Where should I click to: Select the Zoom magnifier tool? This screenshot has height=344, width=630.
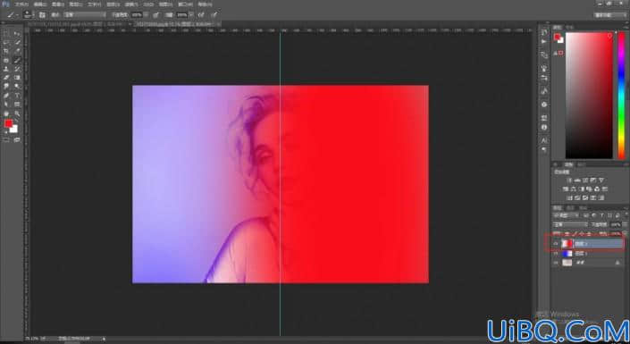[x=17, y=113]
